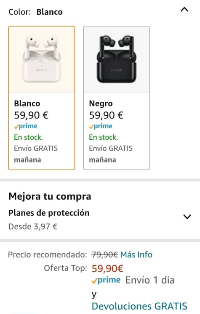Open the Devoluciones GRATIS link
This screenshot has width=200, height=314.
(x=139, y=306)
